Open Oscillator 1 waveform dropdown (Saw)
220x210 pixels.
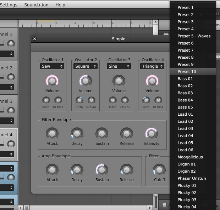click(x=52, y=66)
